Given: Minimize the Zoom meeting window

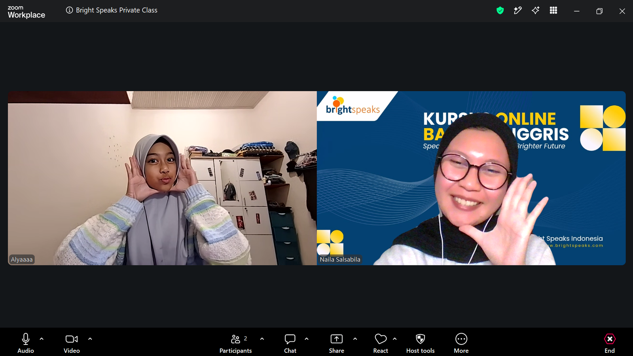Looking at the screenshot, I should click(x=577, y=11).
